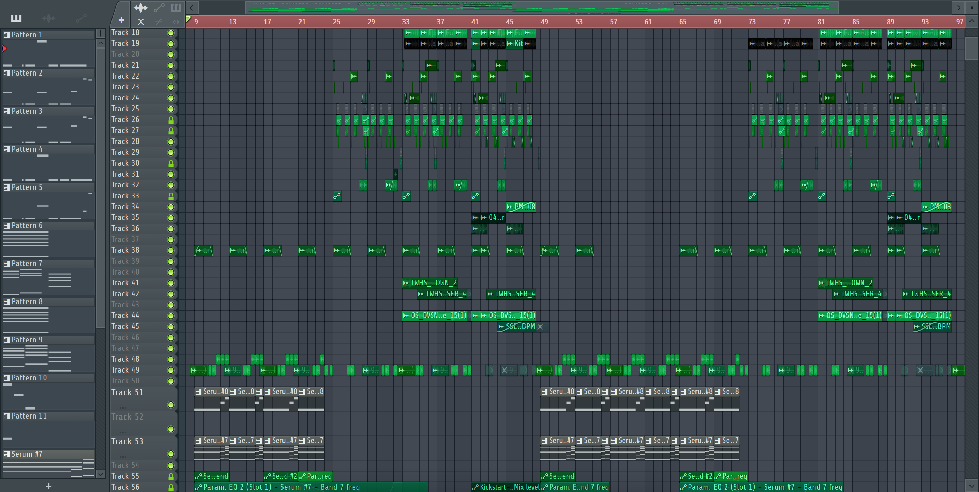Screen dimensions: 979x492
Task: Add a new pattern with the picker plus
Action: click(x=49, y=486)
